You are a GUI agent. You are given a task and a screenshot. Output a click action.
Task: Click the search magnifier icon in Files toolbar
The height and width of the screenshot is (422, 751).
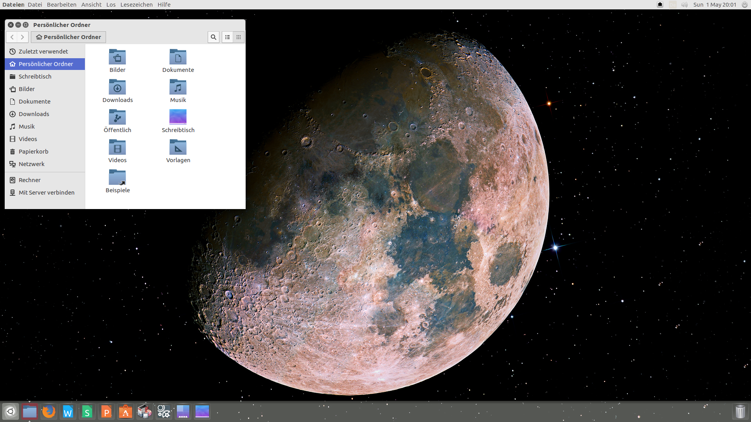pyautogui.click(x=213, y=37)
